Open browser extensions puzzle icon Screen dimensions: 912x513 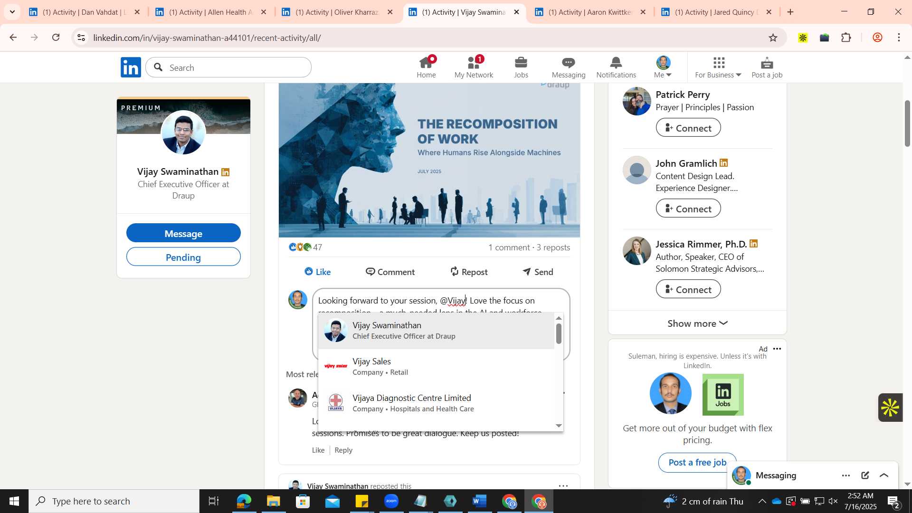tap(846, 38)
